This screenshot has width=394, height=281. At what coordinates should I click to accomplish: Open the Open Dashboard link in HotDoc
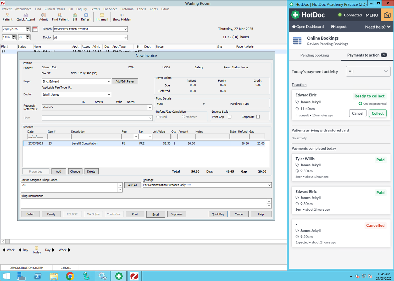pos(308,27)
